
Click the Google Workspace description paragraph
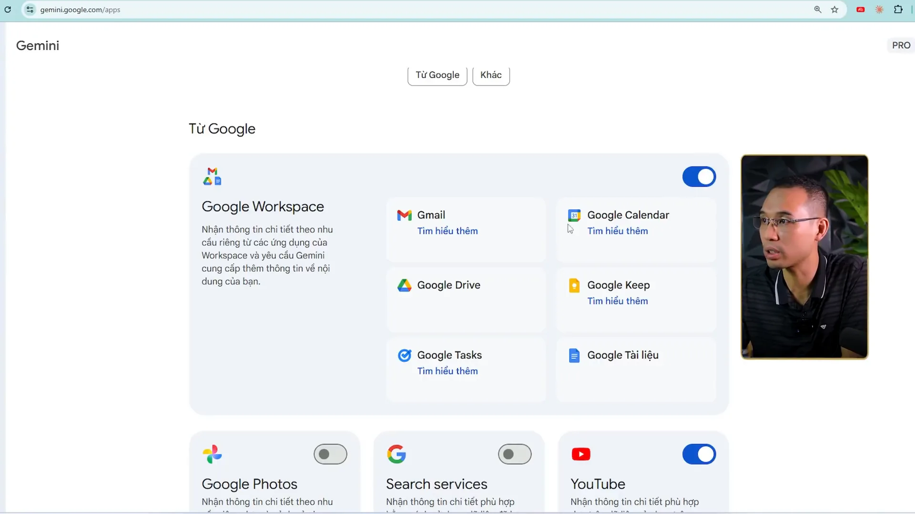click(267, 256)
